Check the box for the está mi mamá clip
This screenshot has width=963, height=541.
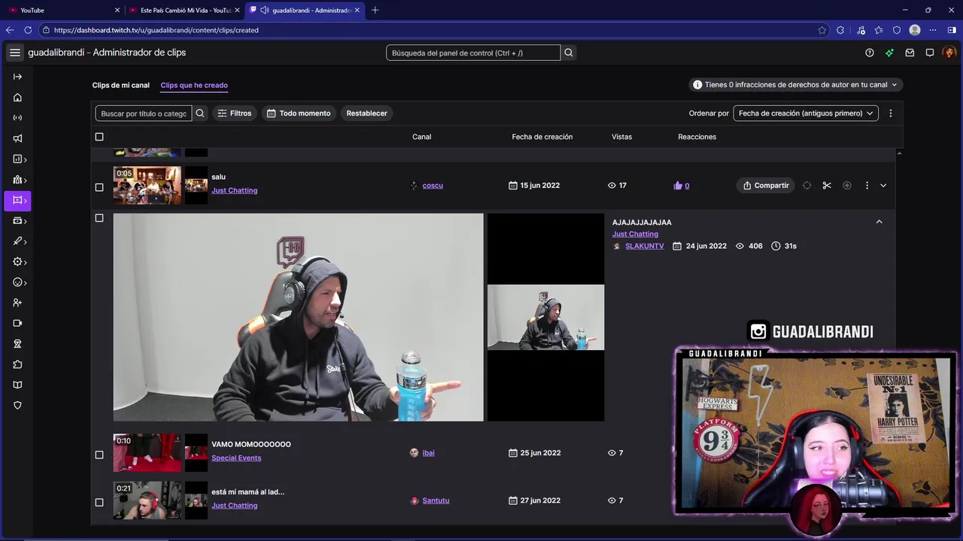tap(99, 502)
